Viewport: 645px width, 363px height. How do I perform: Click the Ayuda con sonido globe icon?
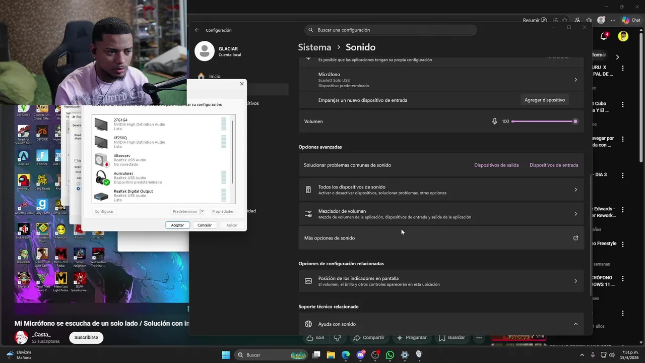coord(308,324)
